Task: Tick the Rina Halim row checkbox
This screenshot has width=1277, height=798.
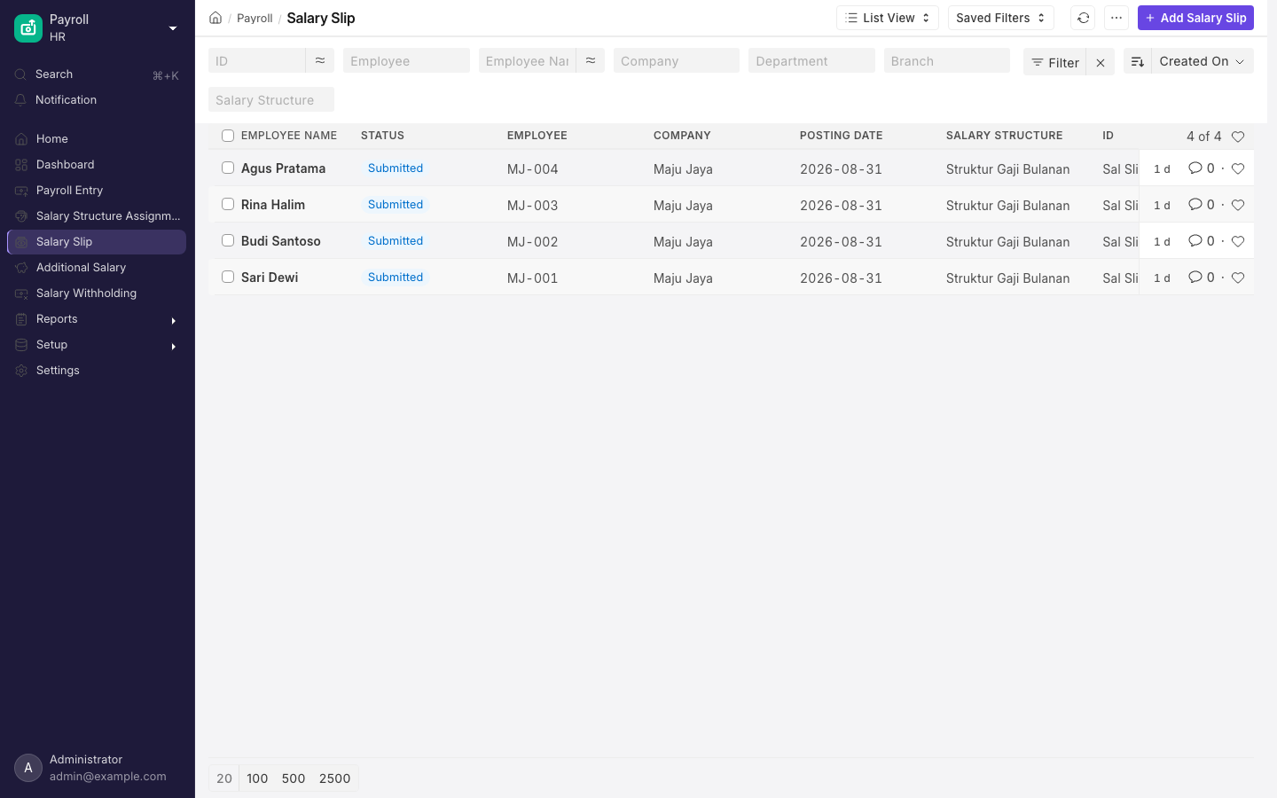Action: (228, 204)
